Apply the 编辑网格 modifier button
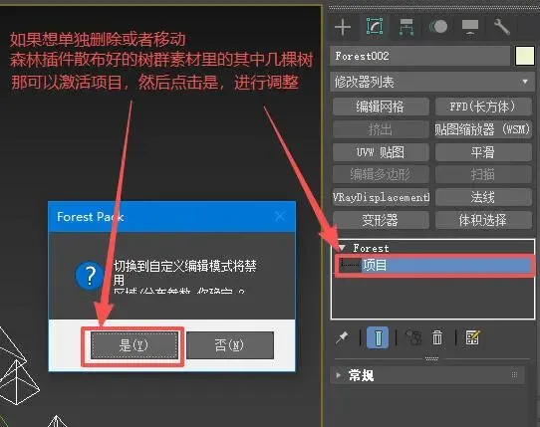 [x=381, y=107]
